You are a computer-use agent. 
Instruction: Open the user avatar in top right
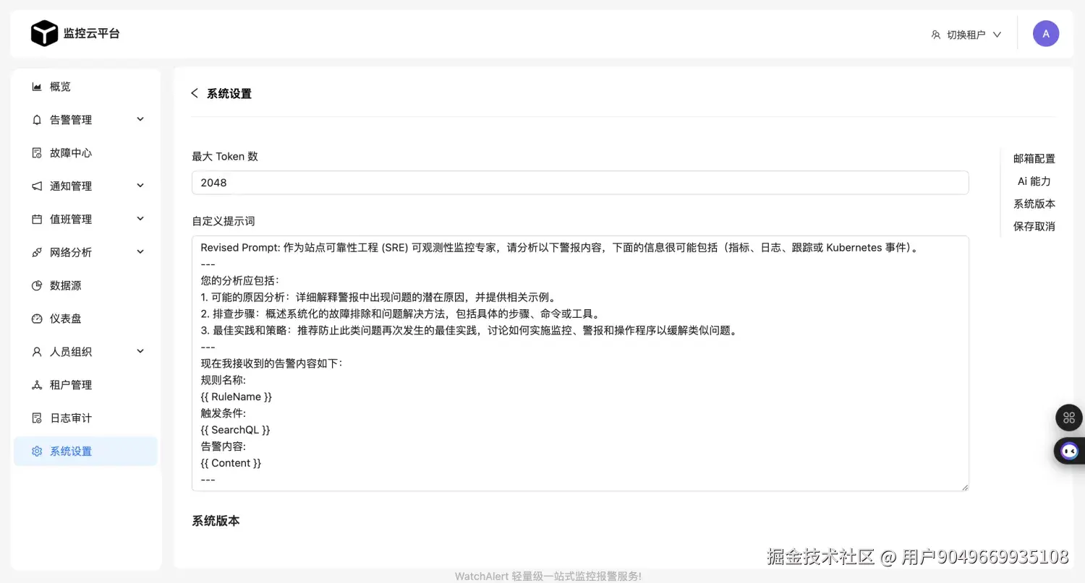1046,33
